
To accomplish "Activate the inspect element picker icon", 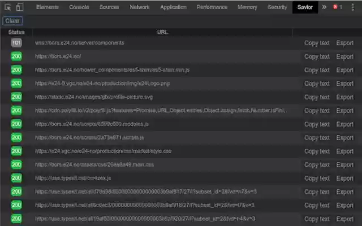I will click(x=7, y=7).
